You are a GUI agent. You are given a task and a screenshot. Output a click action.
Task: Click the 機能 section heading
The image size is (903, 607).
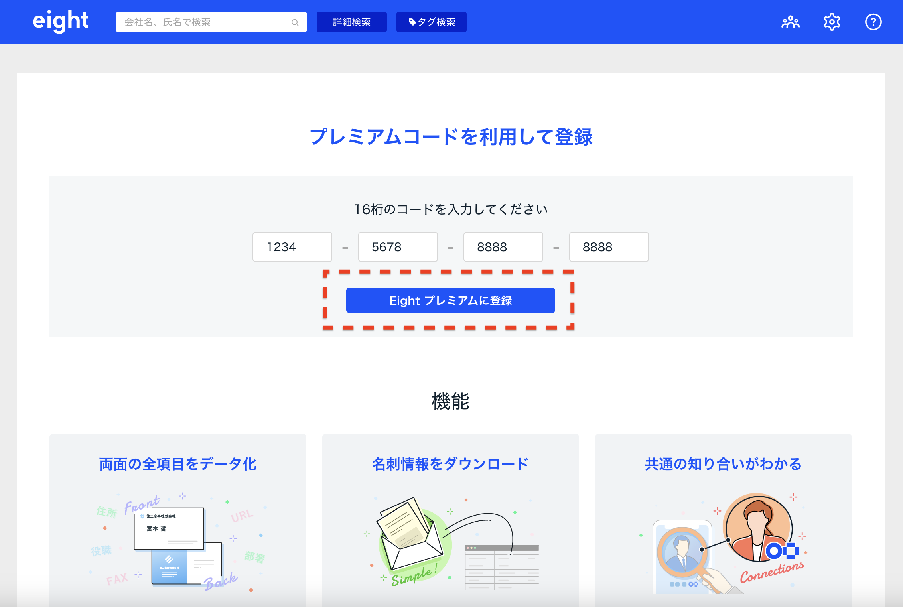(x=451, y=401)
